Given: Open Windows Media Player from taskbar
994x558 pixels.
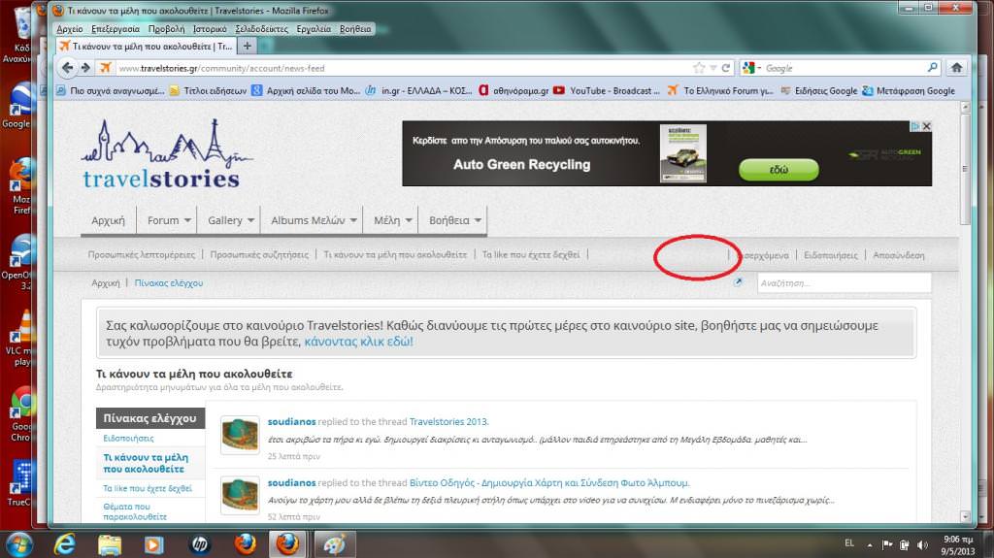Looking at the screenshot, I should point(154,544).
